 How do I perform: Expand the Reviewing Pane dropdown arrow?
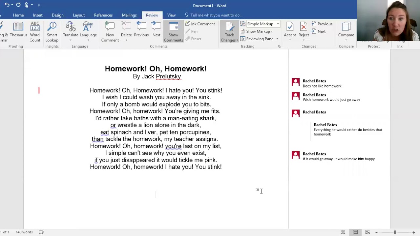[277, 39]
